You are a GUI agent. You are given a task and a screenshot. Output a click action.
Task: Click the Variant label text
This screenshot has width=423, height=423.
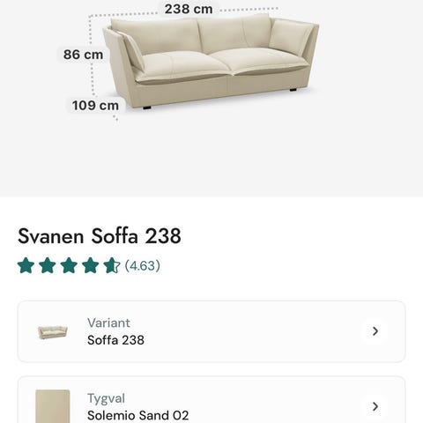click(x=108, y=323)
